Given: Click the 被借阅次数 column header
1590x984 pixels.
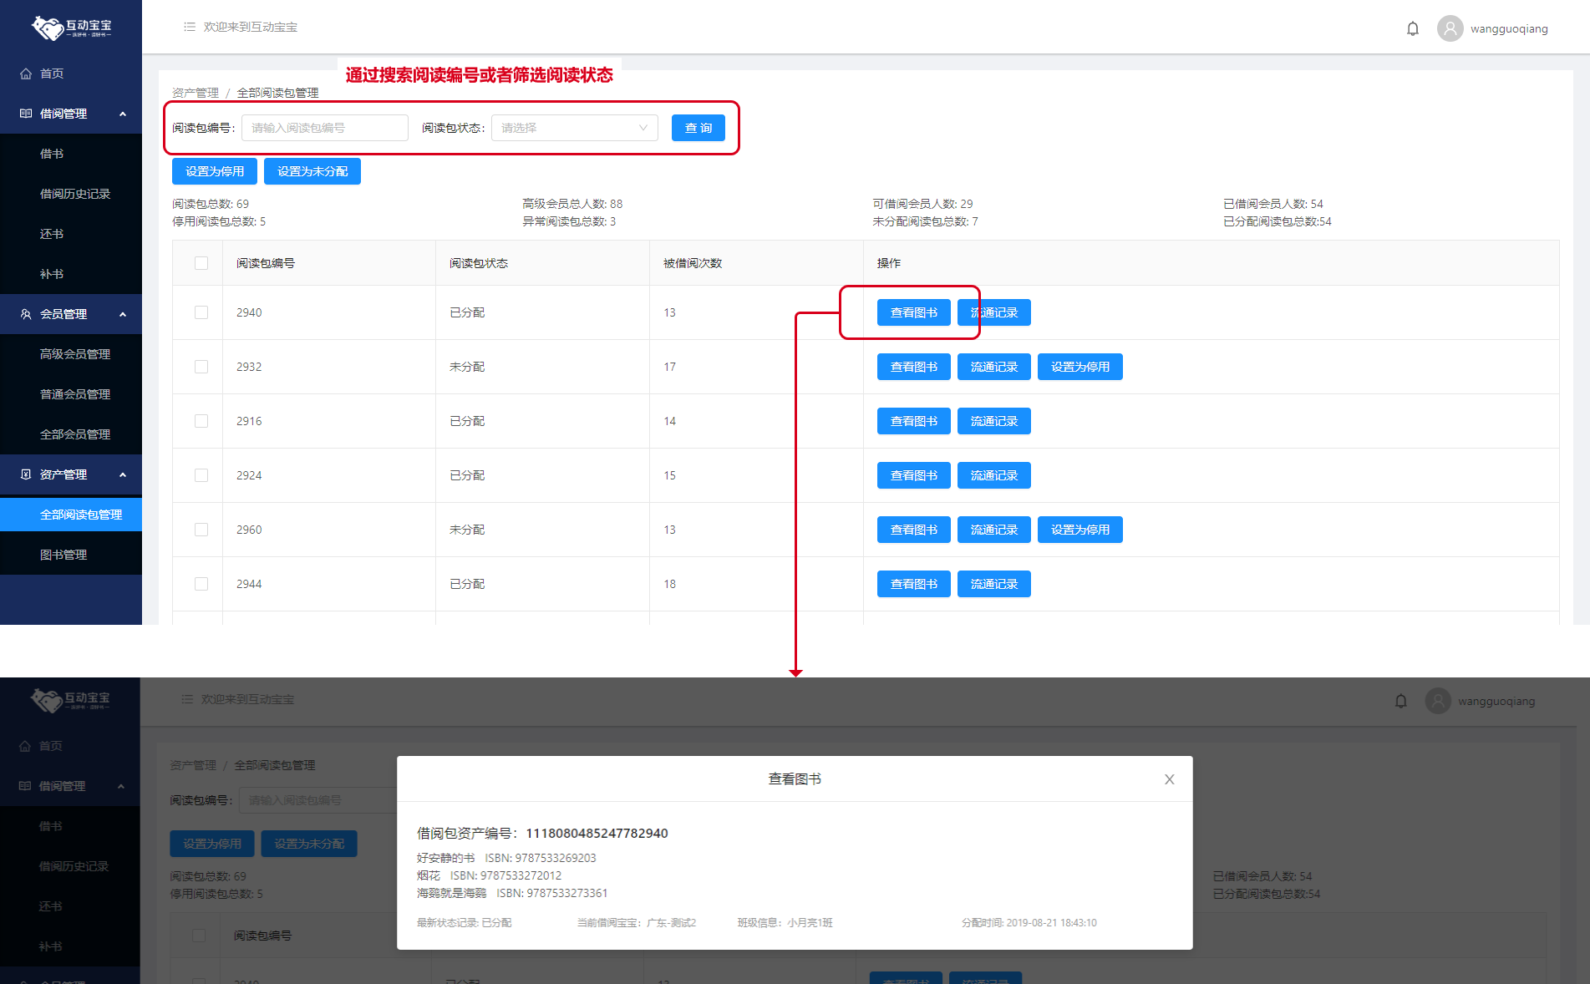Looking at the screenshot, I should click(693, 263).
